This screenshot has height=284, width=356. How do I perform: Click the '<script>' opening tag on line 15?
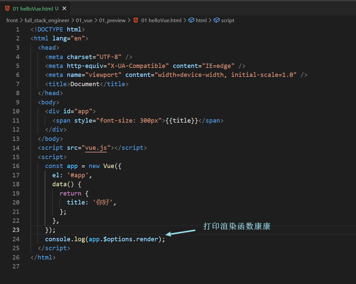[x=52, y=157]
